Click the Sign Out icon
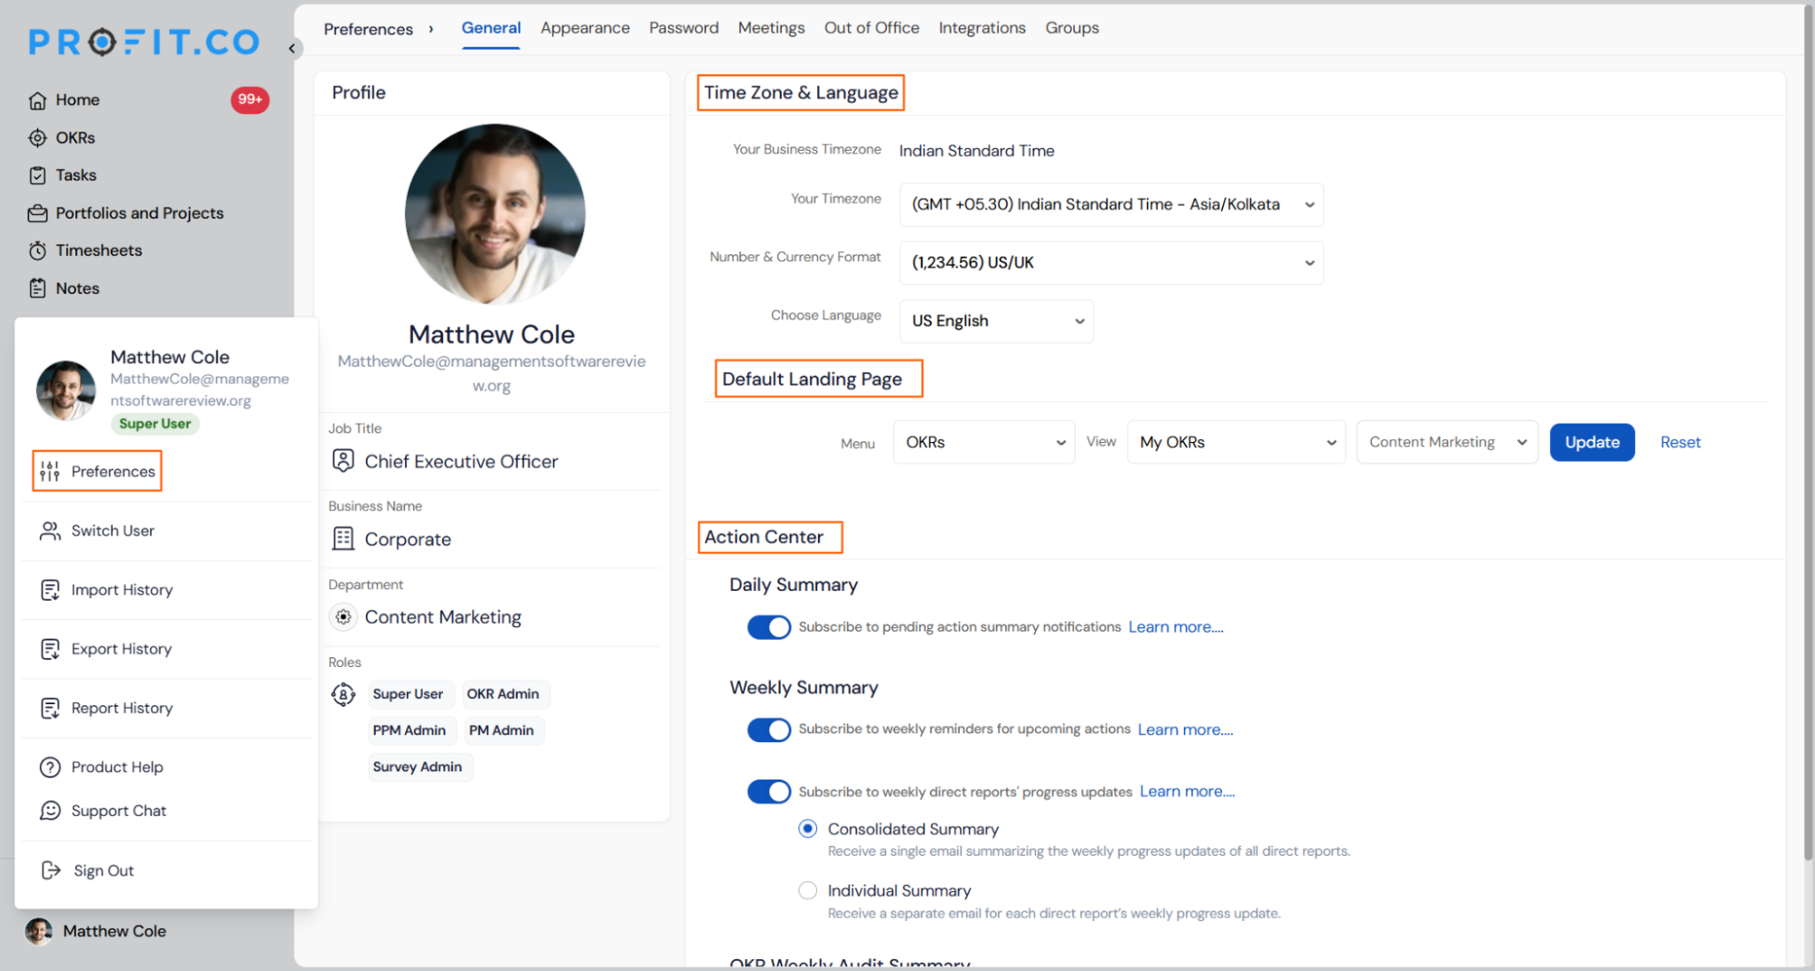 [x=51, y=870]
